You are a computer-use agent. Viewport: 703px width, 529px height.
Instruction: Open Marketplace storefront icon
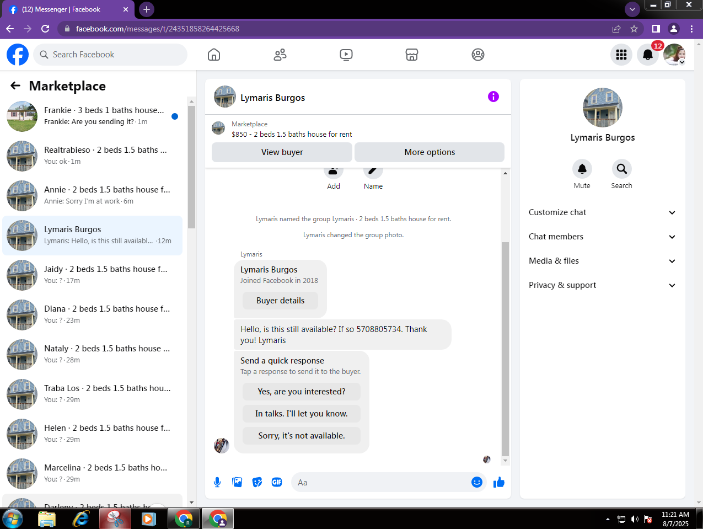412,55
